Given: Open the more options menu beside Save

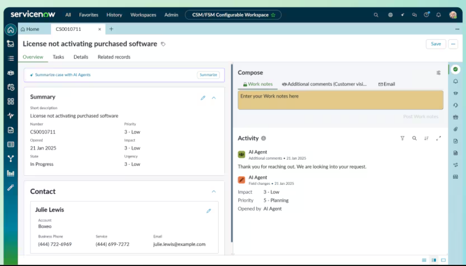Looking at the screenshot, I should [453, 44].
